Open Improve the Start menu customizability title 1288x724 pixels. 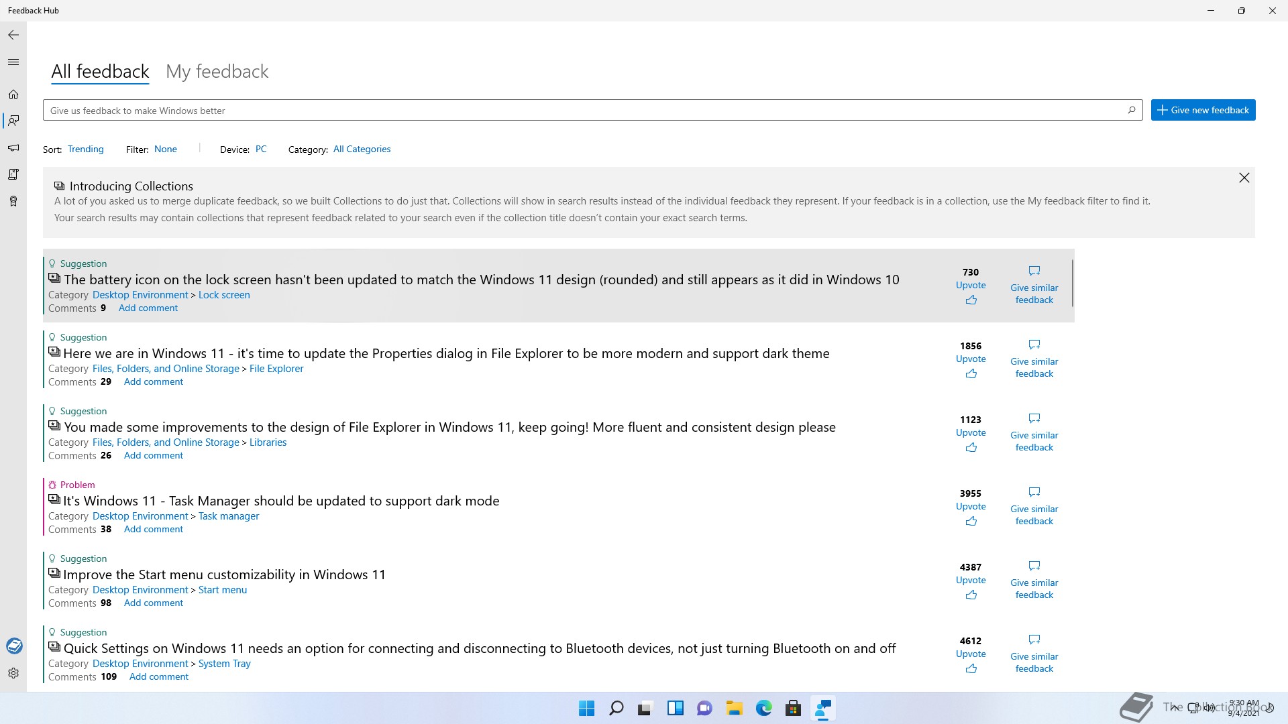224,575
